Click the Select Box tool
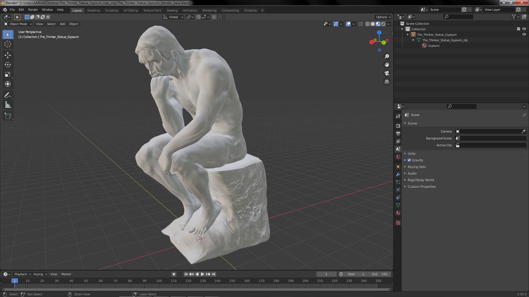Image resolution: width=529 pixels, height=297 pixels. (x=8, y=34)
